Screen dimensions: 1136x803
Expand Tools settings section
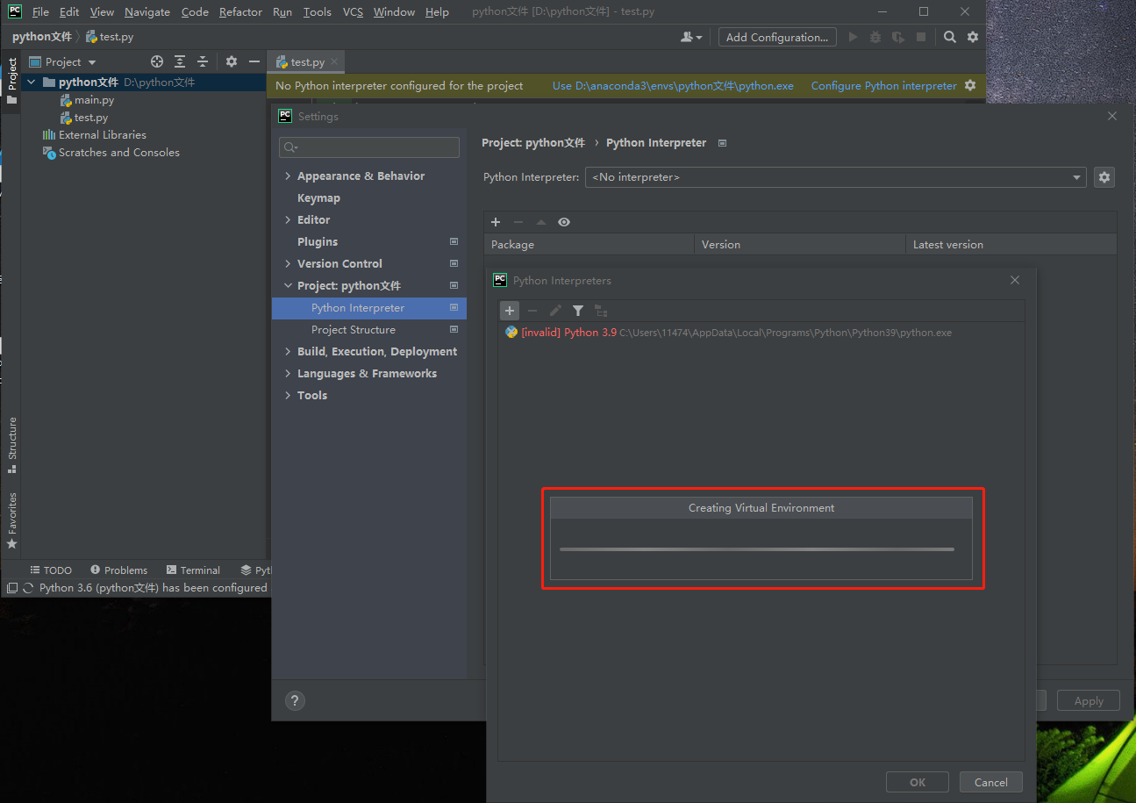click(x=288, y=396)
